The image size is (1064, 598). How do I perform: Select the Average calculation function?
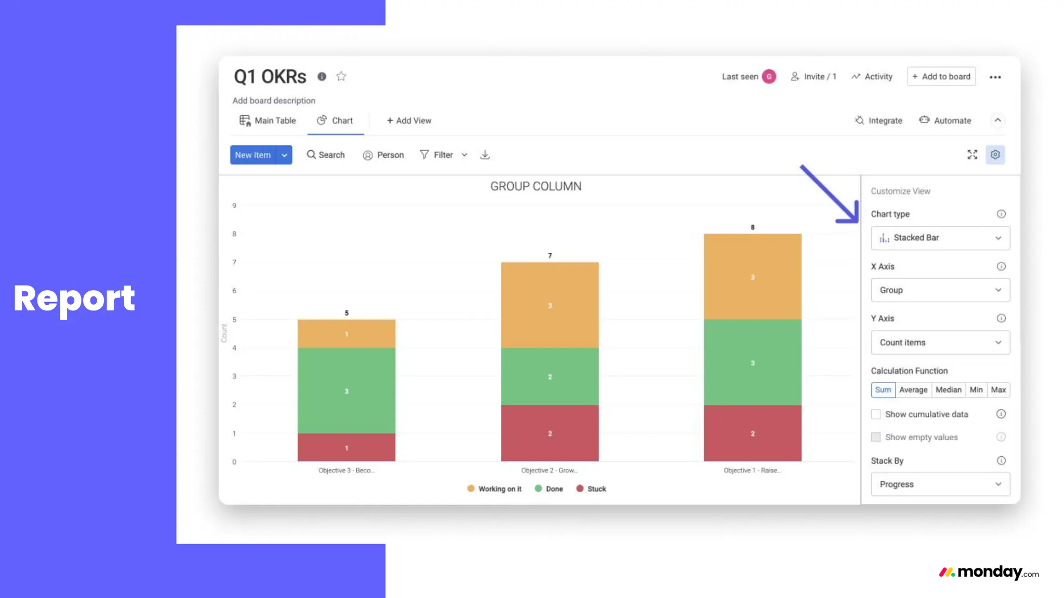coord(913,390)
